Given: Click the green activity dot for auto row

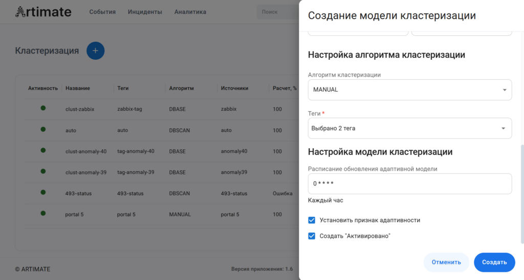Looking at the screenshot, I should 43,129.
